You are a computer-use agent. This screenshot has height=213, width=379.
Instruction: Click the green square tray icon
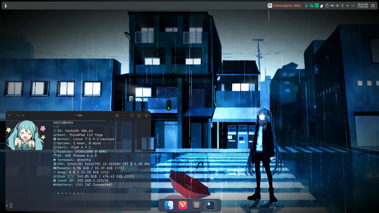tap(317, 5)
